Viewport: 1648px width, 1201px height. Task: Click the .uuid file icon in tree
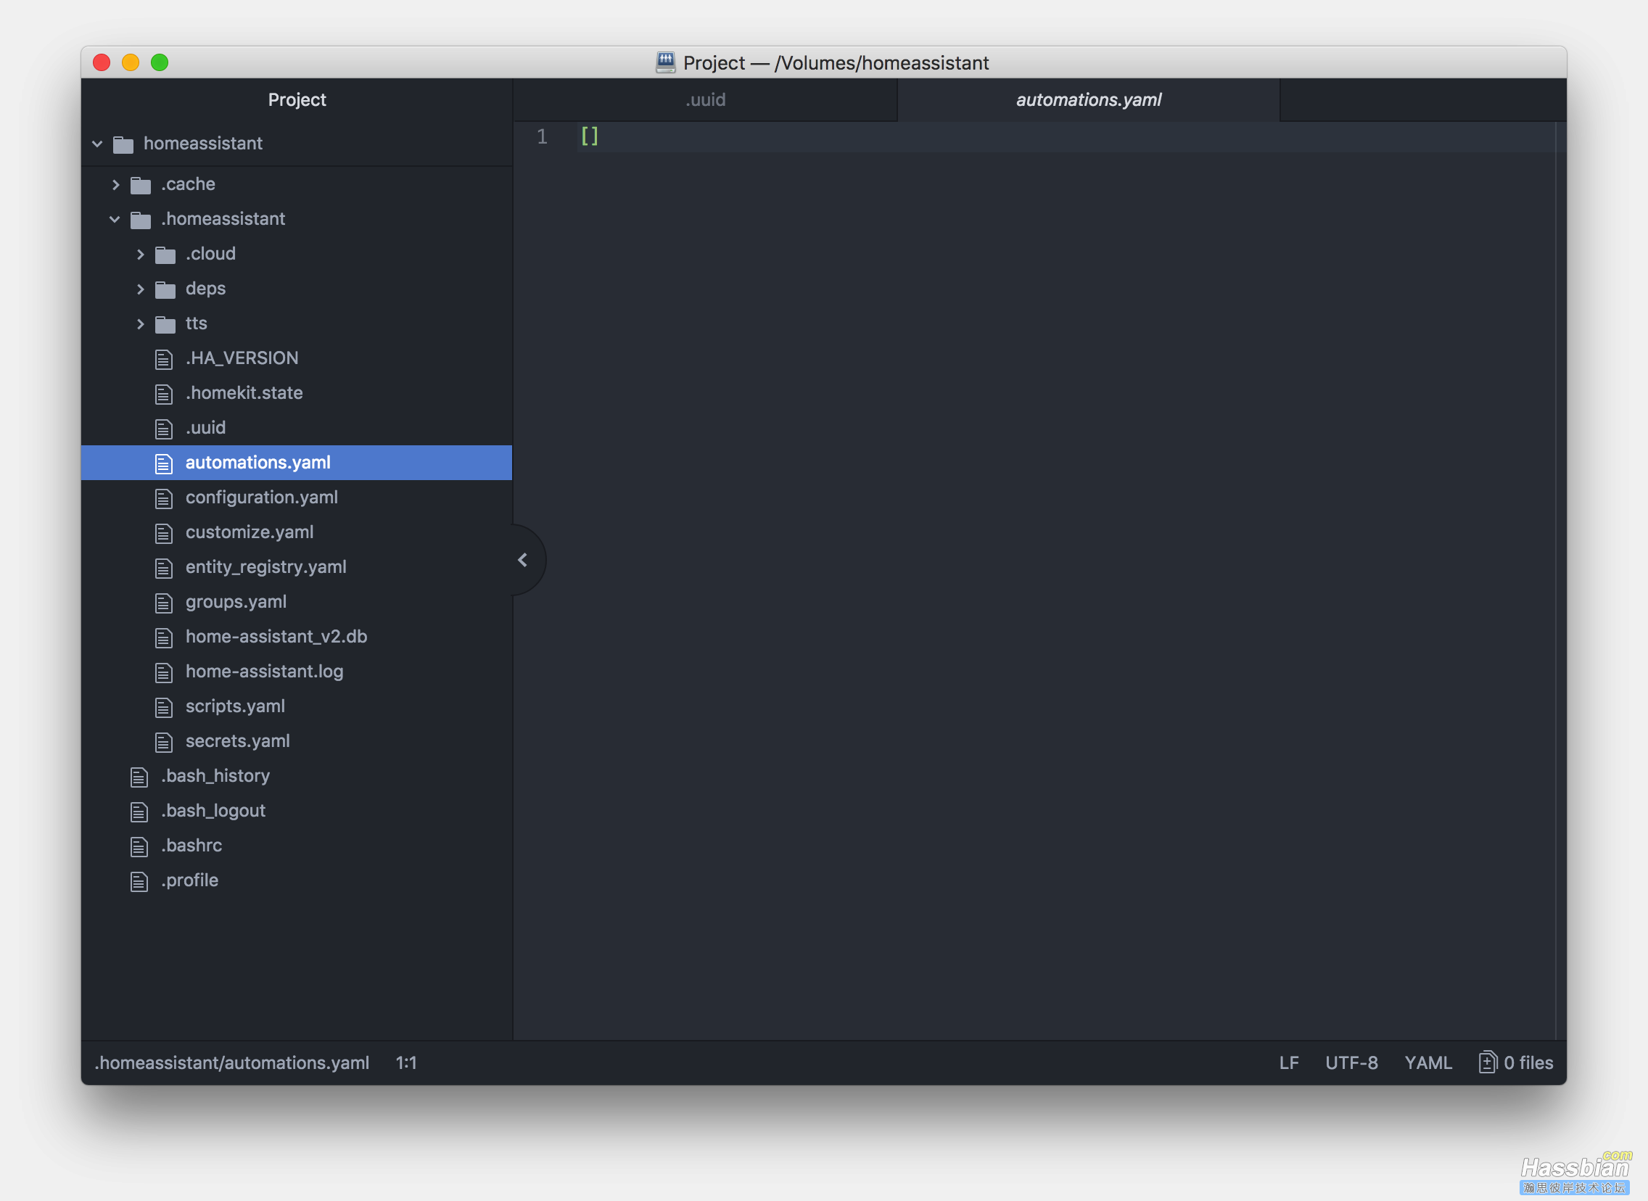(163, 429)
